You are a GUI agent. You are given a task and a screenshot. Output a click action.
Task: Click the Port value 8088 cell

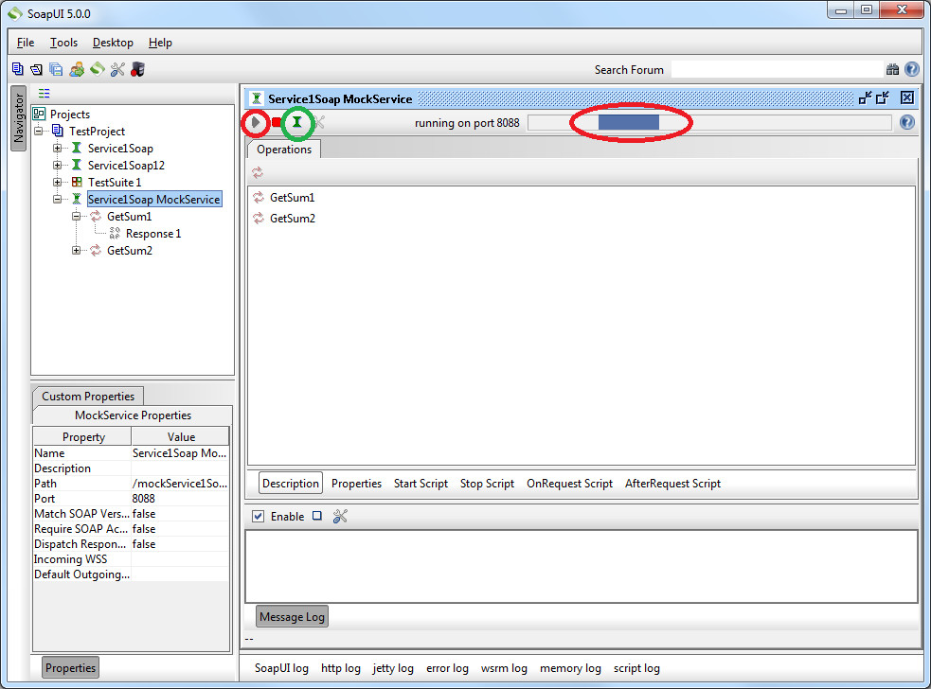pyautogui.click(x=180, y=499)
